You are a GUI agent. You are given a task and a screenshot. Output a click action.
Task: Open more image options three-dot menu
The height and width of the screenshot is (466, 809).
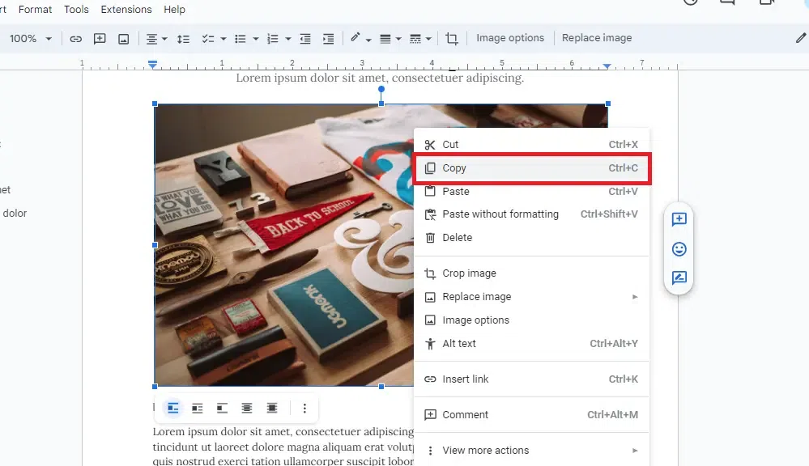304,409
